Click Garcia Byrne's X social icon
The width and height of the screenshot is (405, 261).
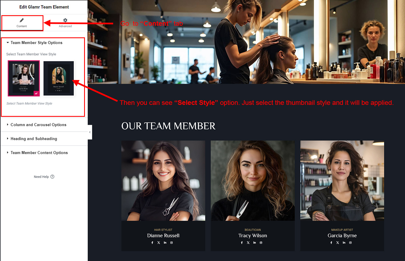337,243
